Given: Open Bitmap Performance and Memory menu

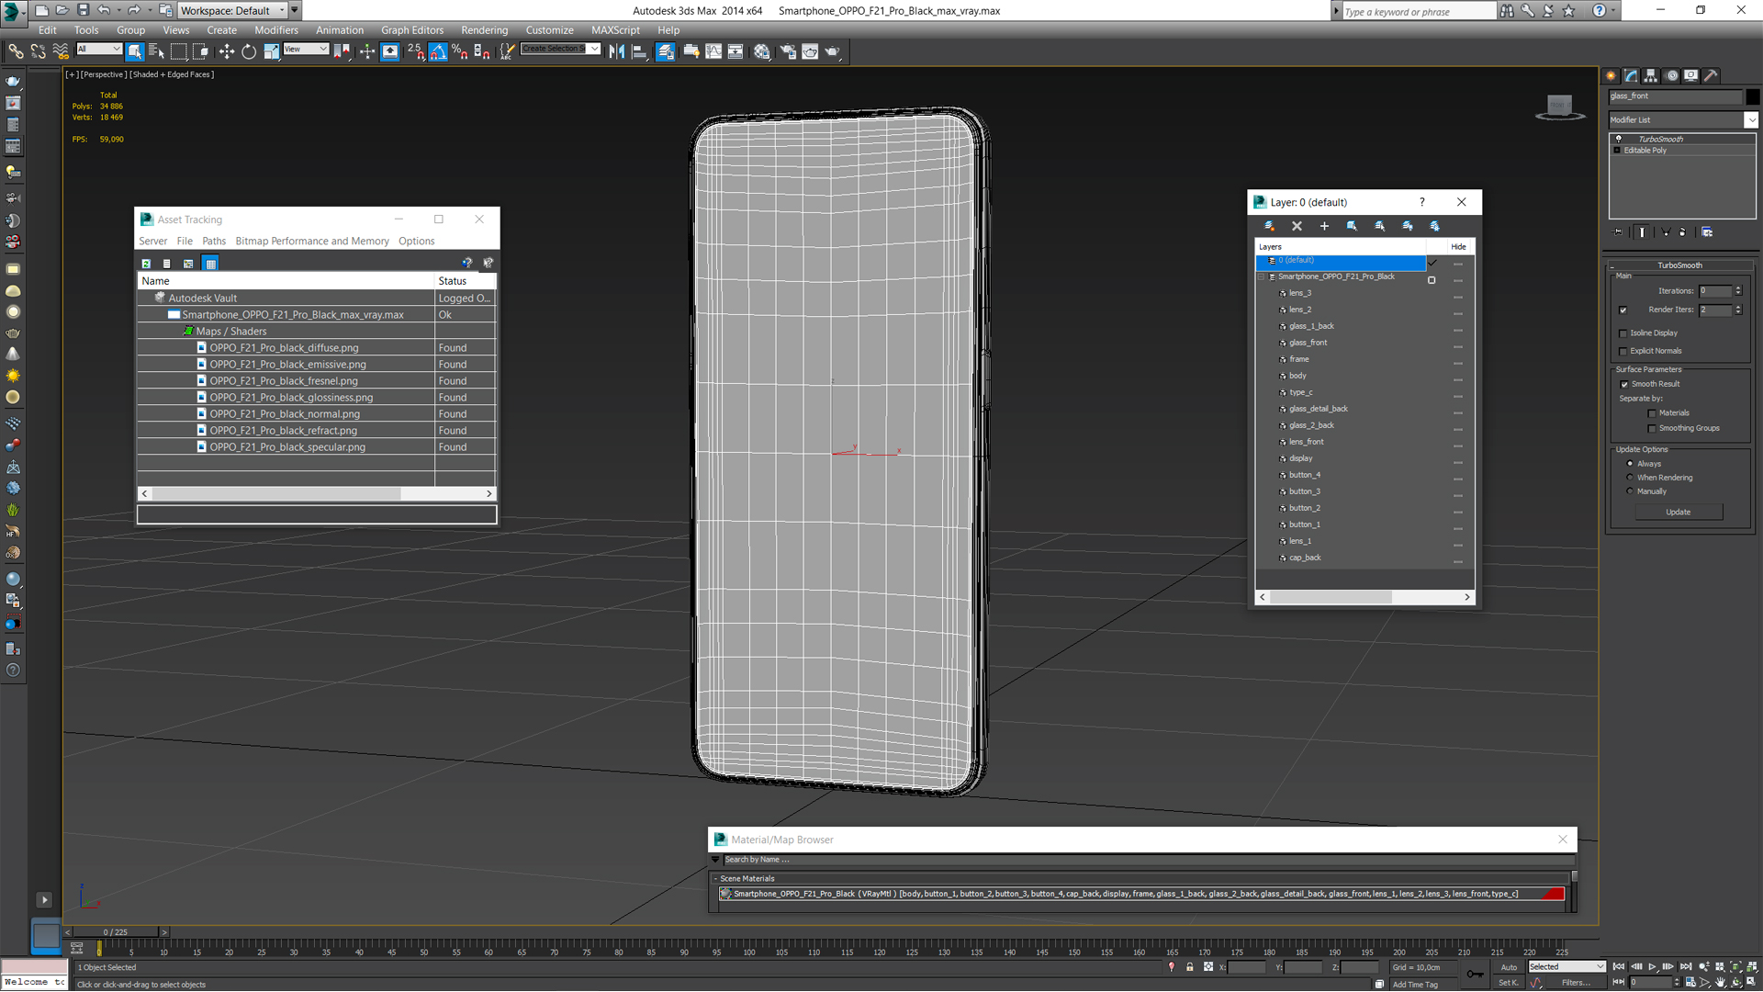Looking at the screenshot, I should click(x=312, y=242).
